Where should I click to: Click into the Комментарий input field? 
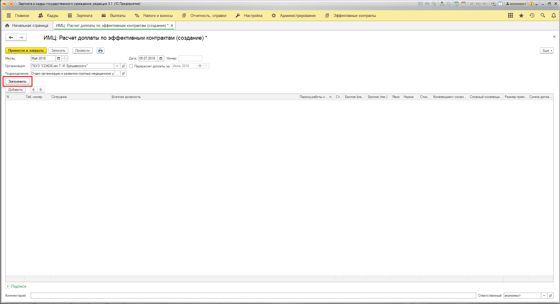point(253,296)
